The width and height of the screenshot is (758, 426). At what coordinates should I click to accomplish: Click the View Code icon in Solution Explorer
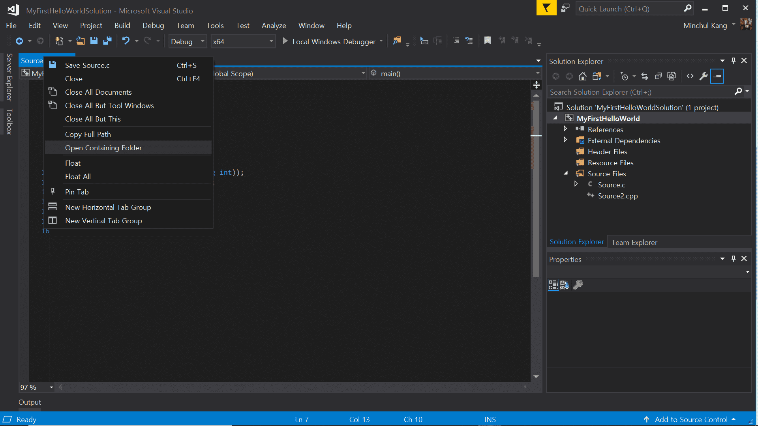[690, 76]
